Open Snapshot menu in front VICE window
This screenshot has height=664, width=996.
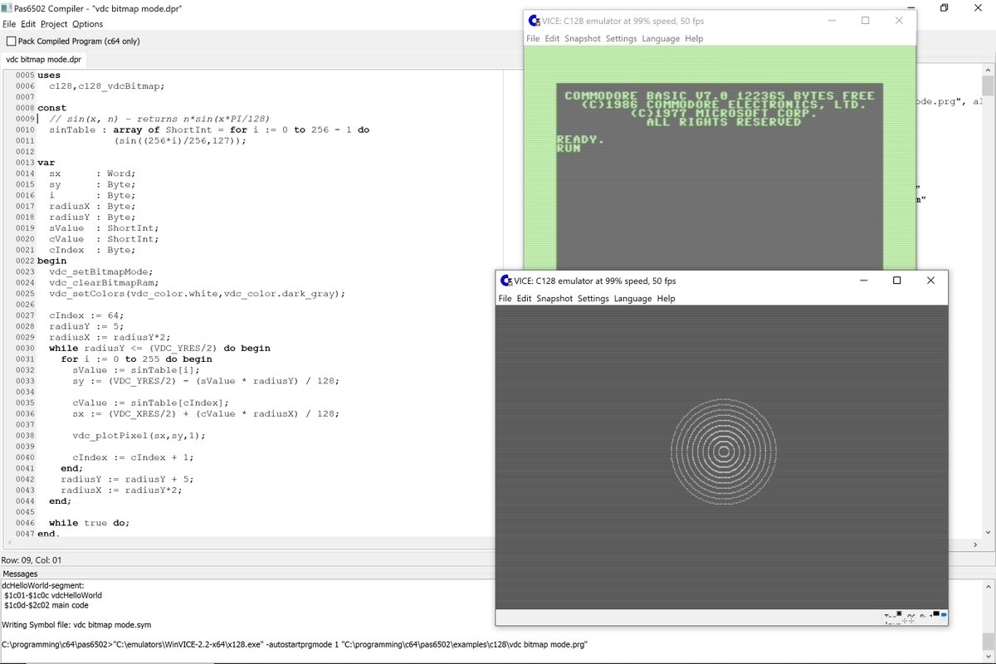click(x=554, y=298)
